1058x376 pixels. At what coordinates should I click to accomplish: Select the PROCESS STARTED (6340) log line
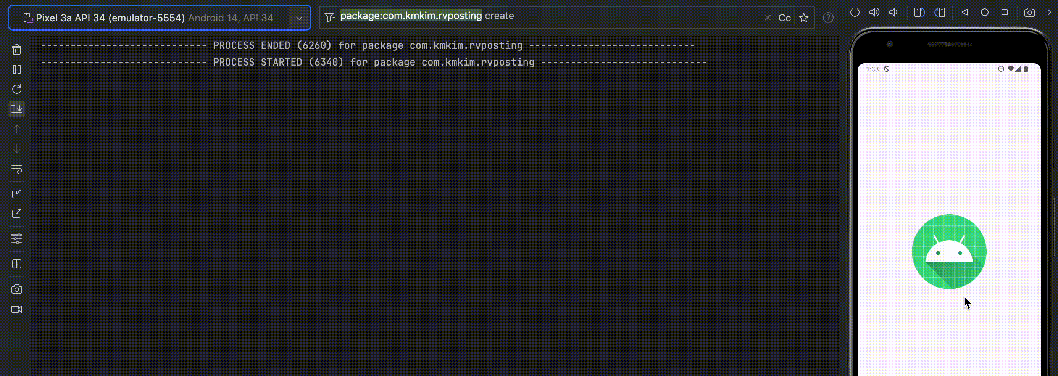pos(374,62)
